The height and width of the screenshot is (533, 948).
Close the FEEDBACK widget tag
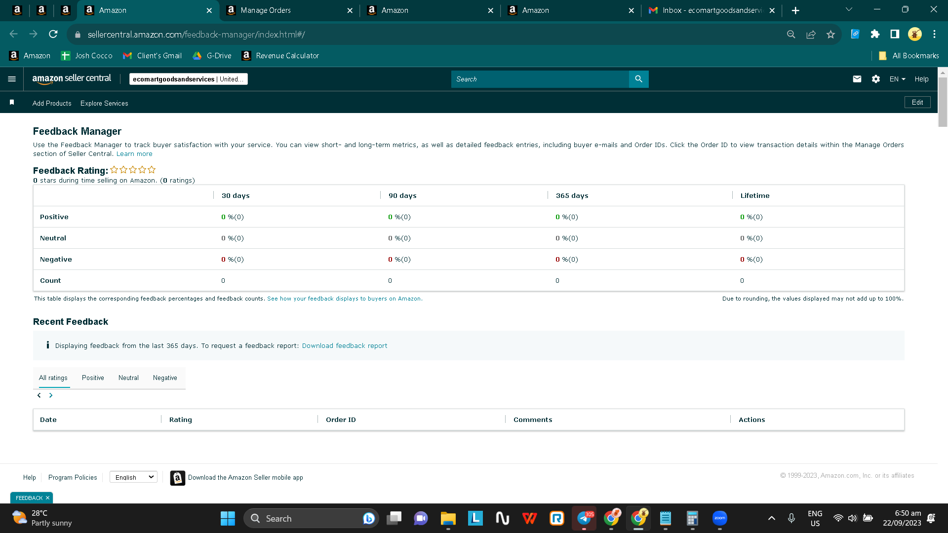[47, 498]
